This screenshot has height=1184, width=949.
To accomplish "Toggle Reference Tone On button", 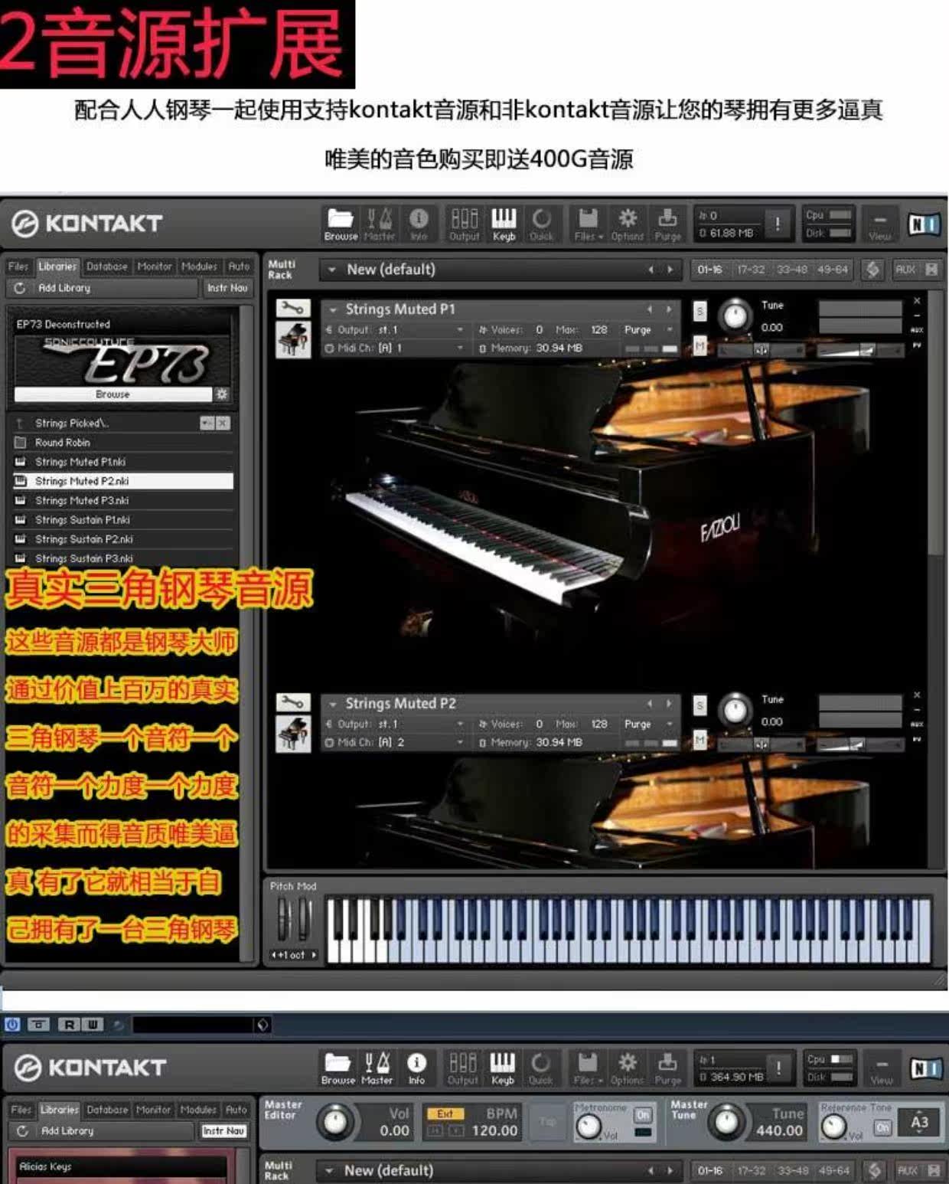I will pyautogui.click(x=882, y=1127).
